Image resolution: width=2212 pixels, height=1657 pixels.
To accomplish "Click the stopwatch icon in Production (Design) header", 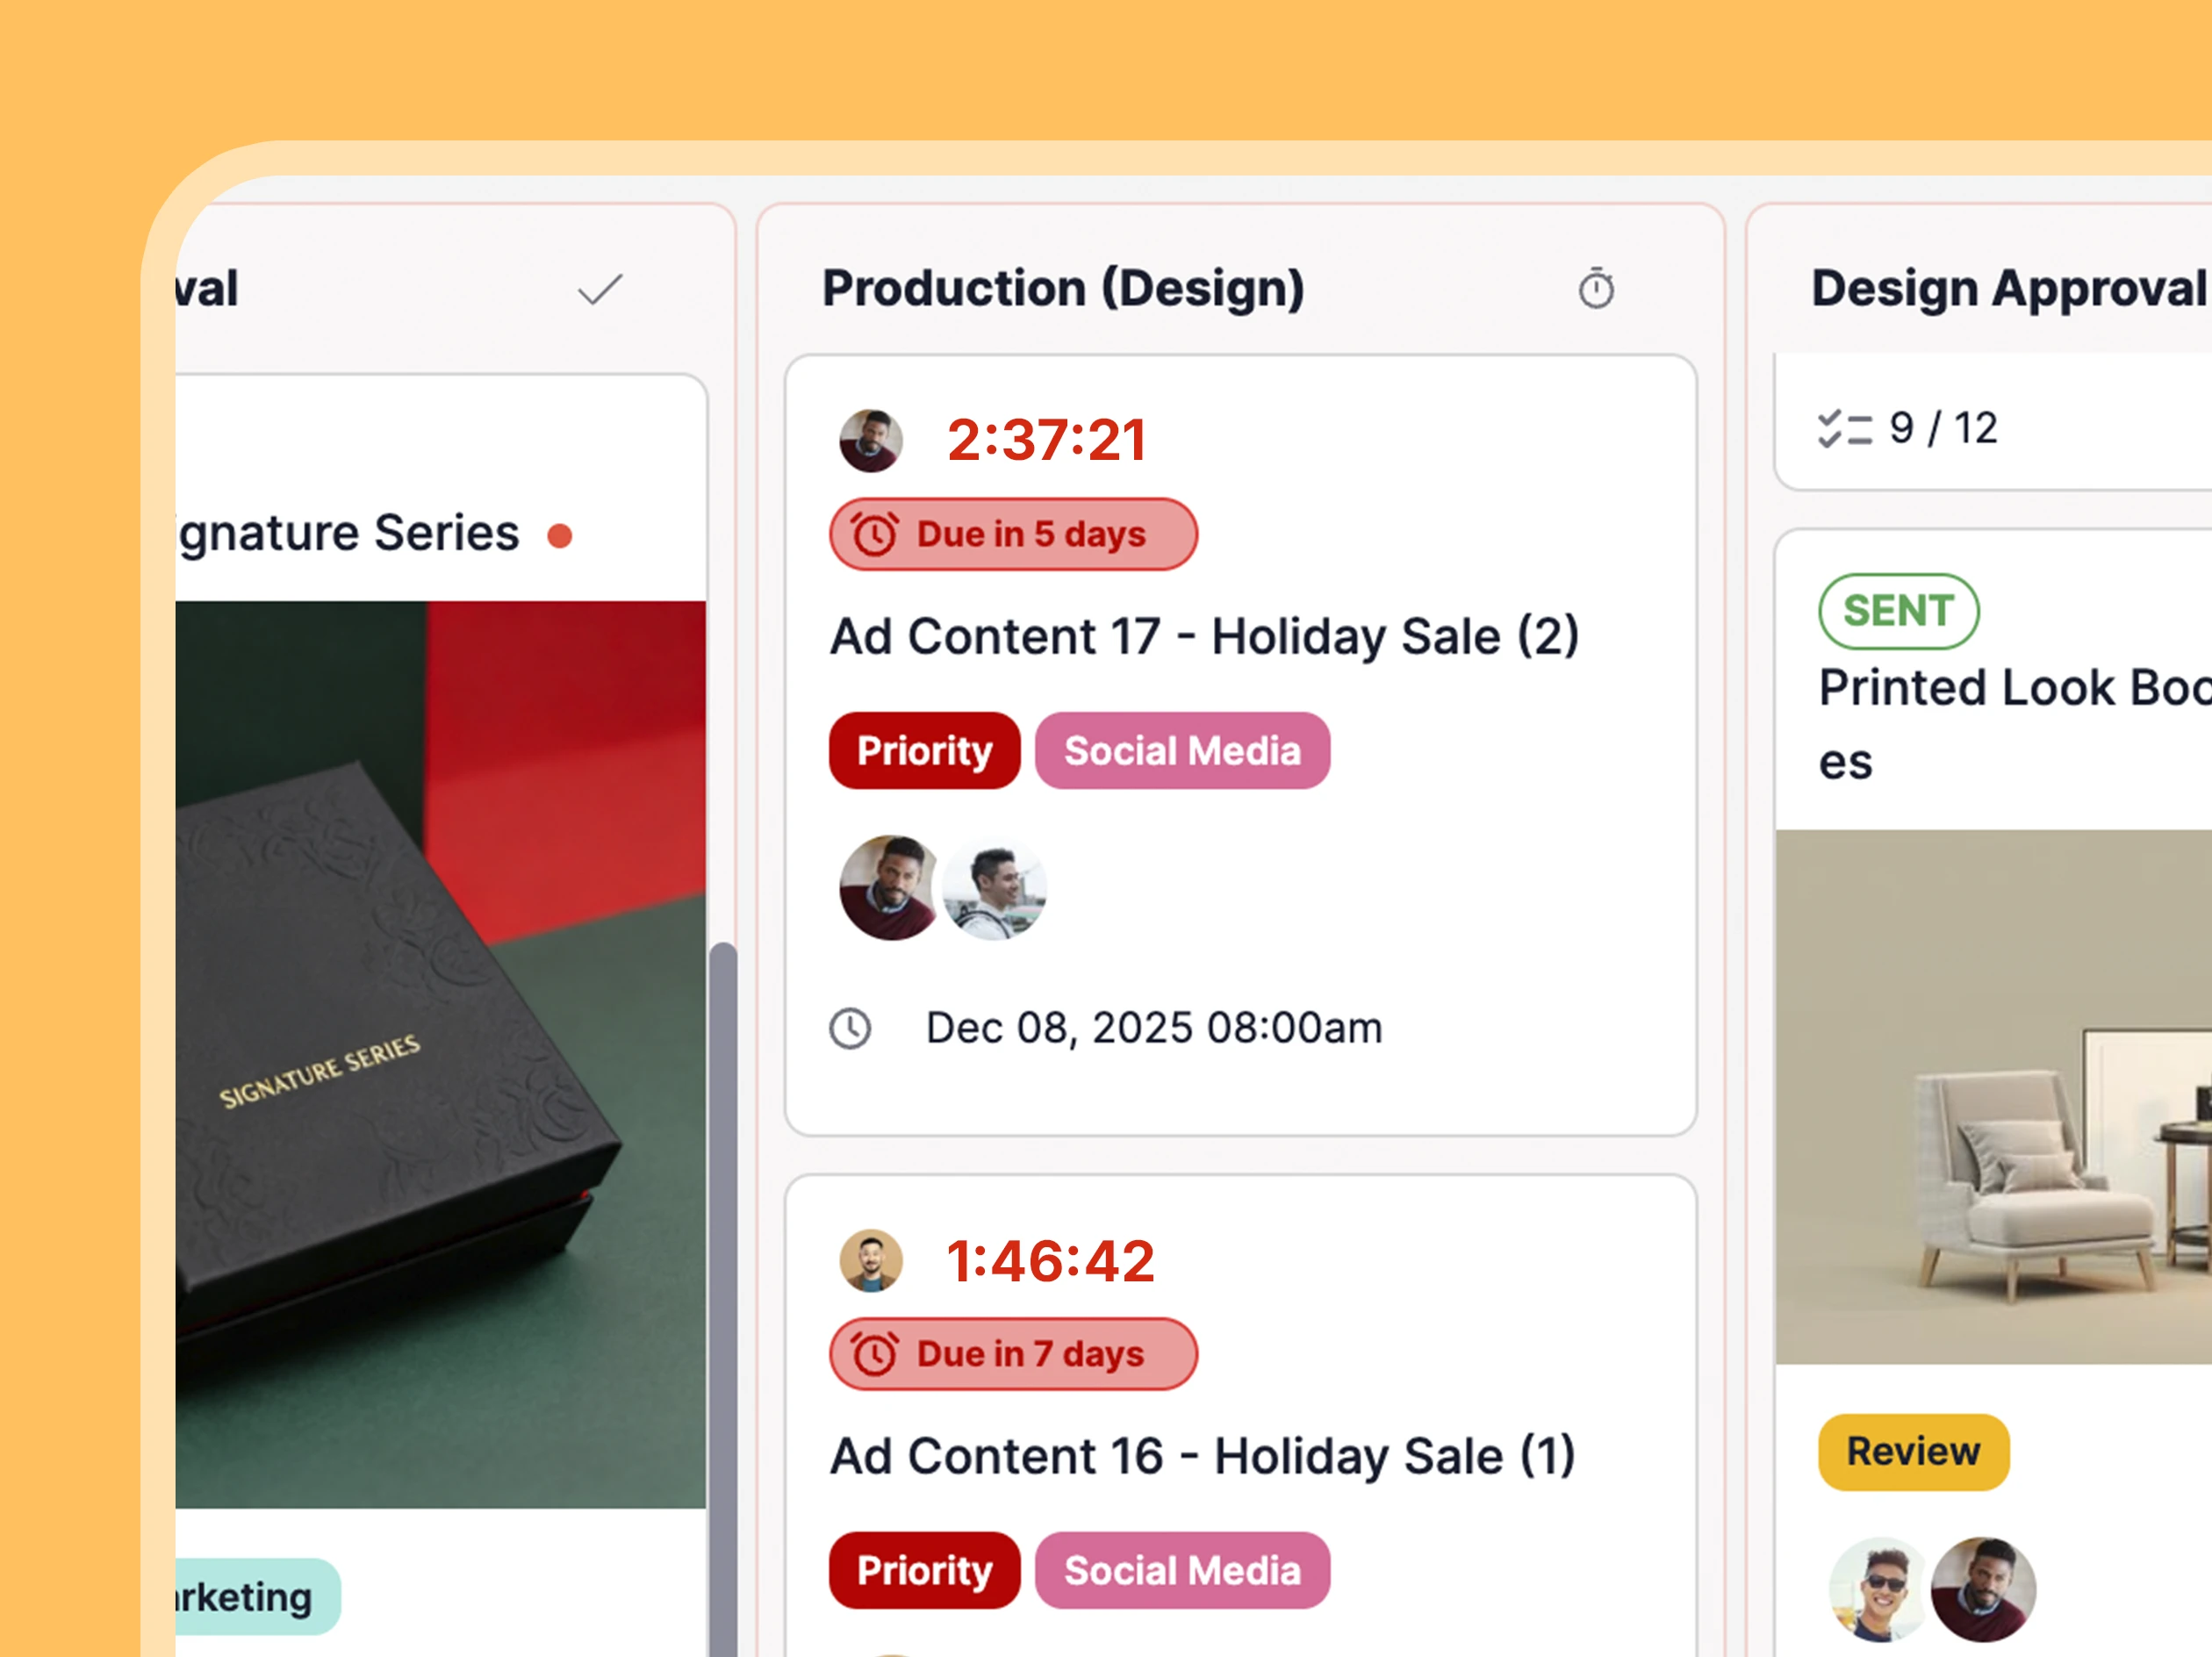I will [1595, 289].
